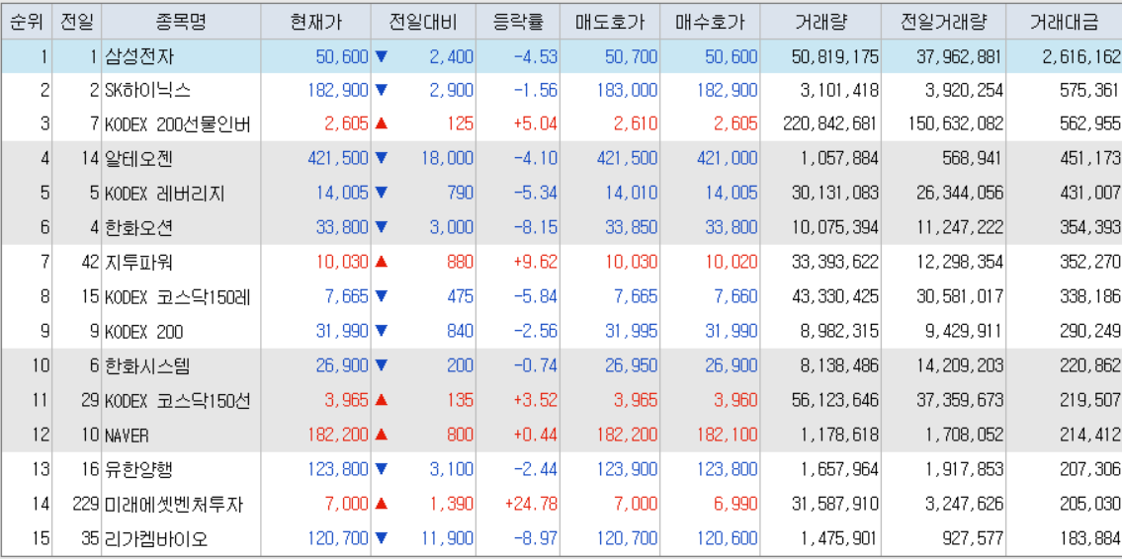The height and width of the screenshot is (559, 1122).
Task: Click the bid price cell 182,100
Action: pos(726,436)
